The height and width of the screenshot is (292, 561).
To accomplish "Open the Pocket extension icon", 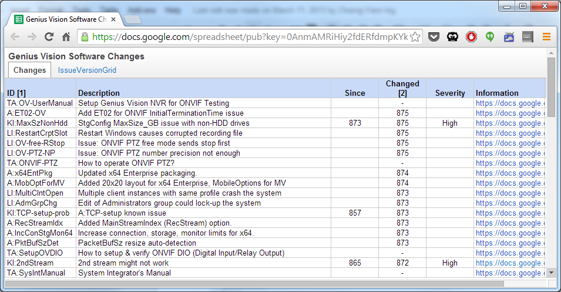I will [x=434, y=36].
